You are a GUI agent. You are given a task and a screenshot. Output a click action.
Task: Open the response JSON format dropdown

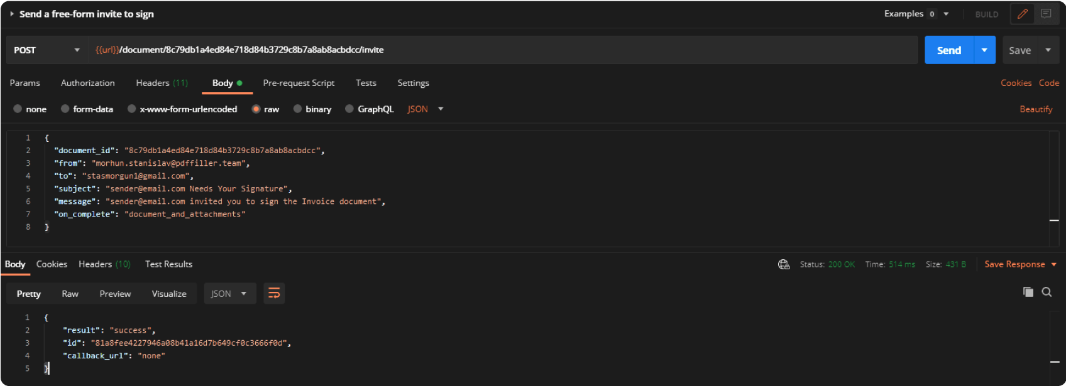[229, 294]
